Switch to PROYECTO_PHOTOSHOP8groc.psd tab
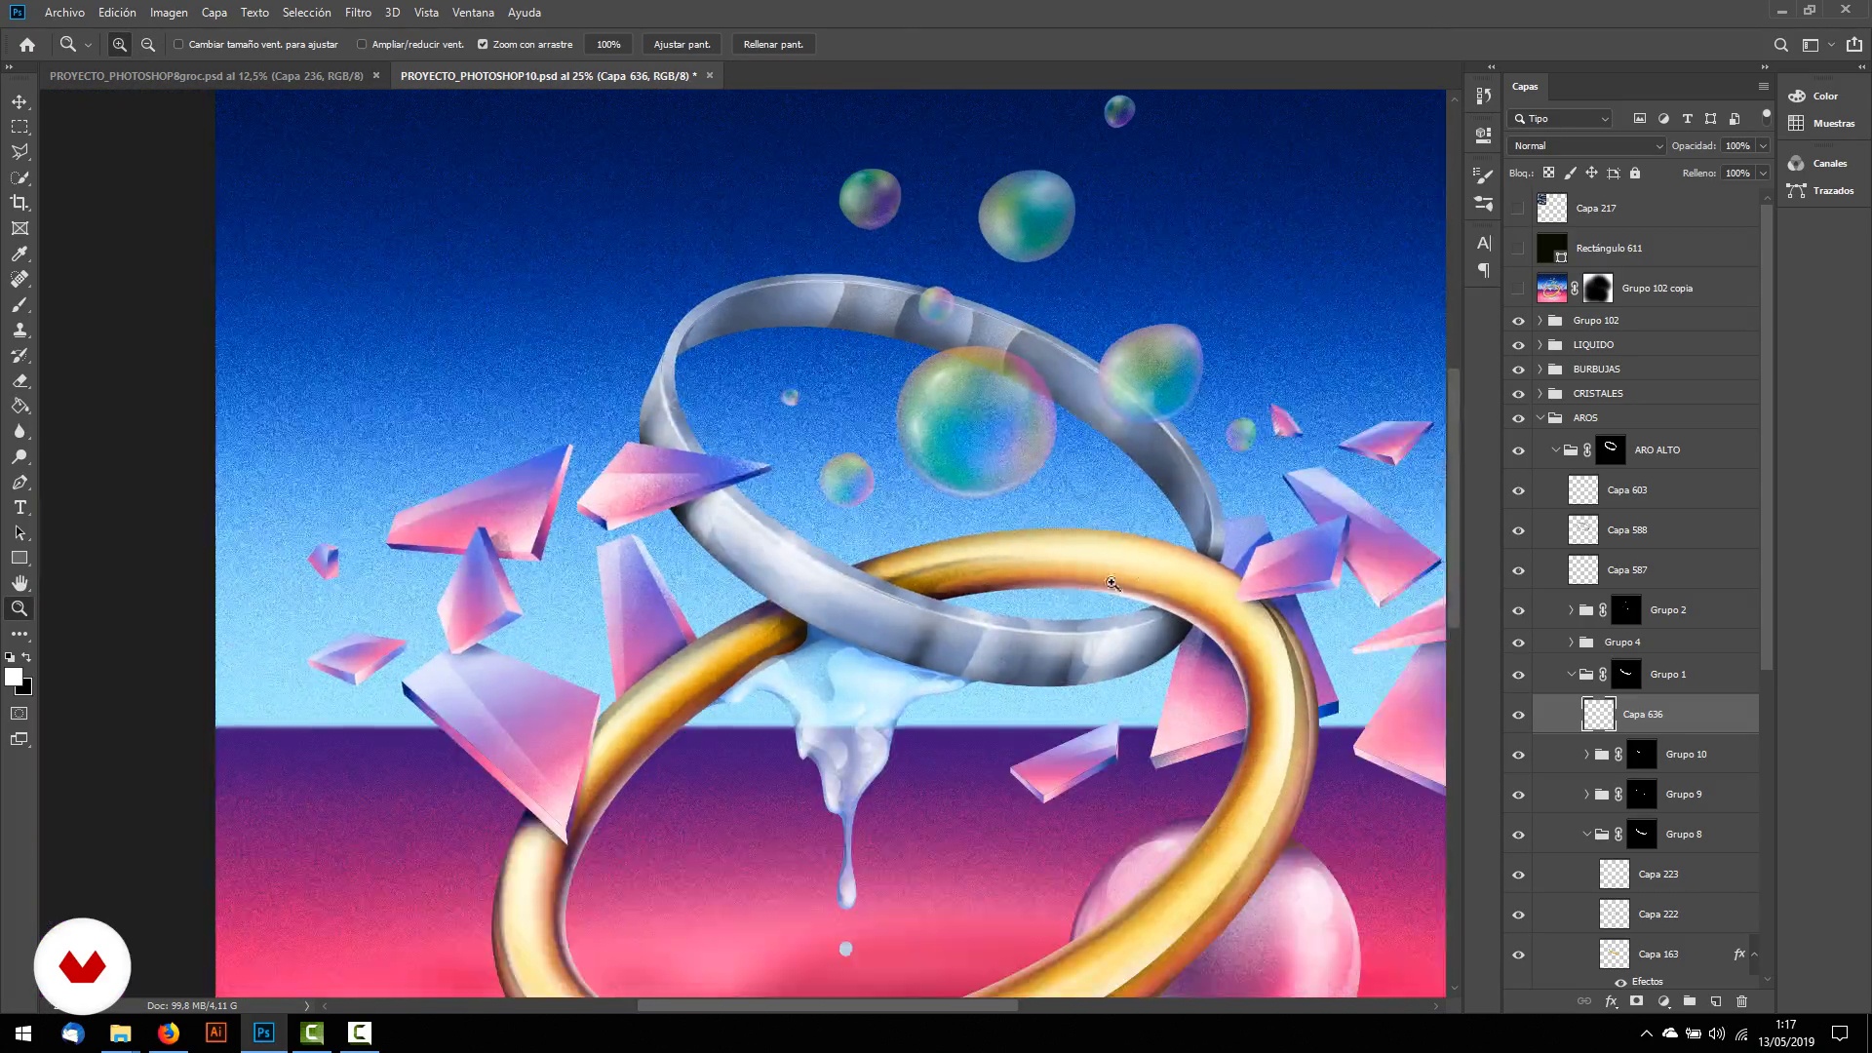Image resolution: width=1872 pixels, height=1053 pixels. tap(206, 75)
